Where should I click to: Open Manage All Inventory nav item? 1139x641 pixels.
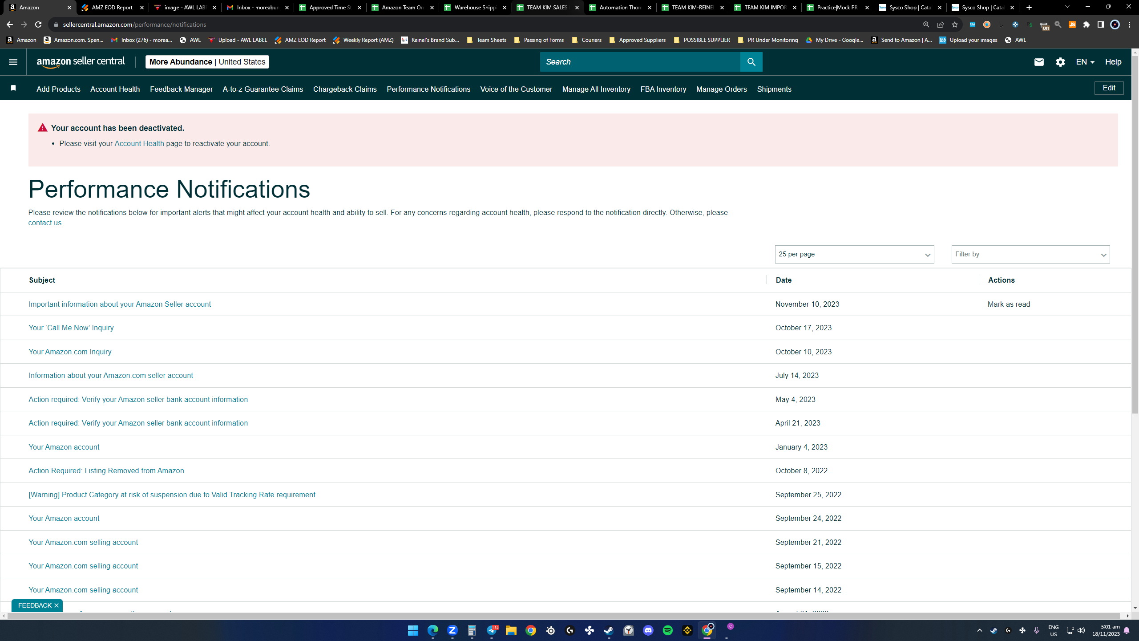596,89
